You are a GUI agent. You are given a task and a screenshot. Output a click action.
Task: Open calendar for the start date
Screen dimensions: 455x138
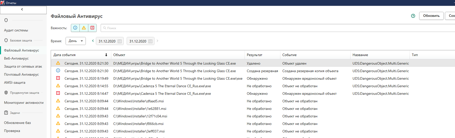(120, 41)
